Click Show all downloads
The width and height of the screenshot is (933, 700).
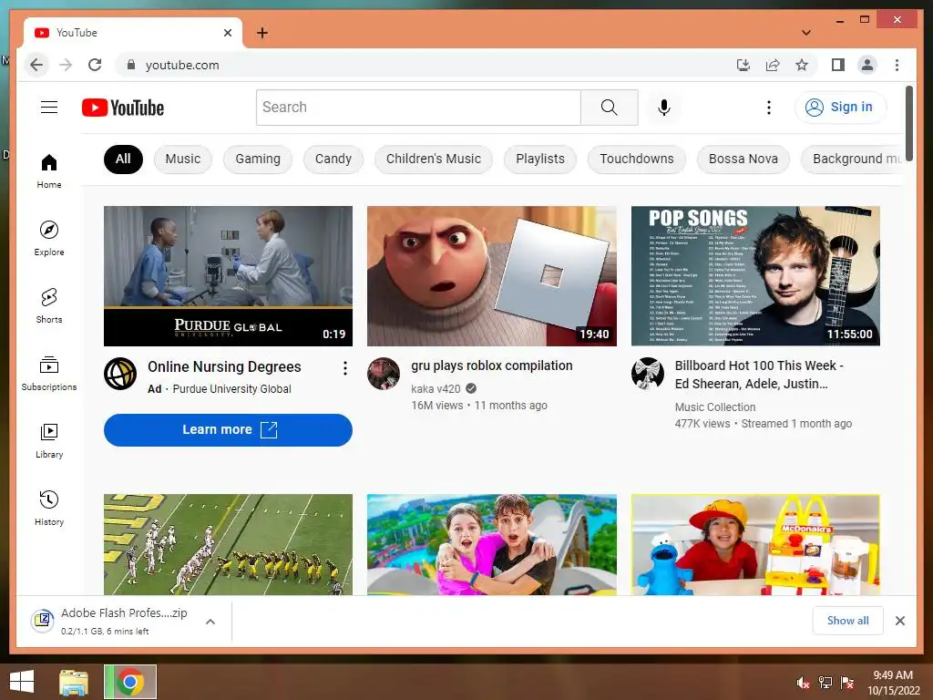tap(848, 621)
